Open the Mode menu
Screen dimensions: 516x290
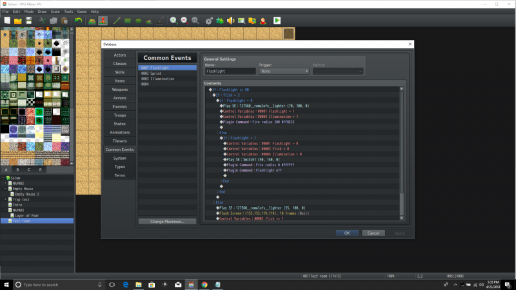[x=28, y=12]
